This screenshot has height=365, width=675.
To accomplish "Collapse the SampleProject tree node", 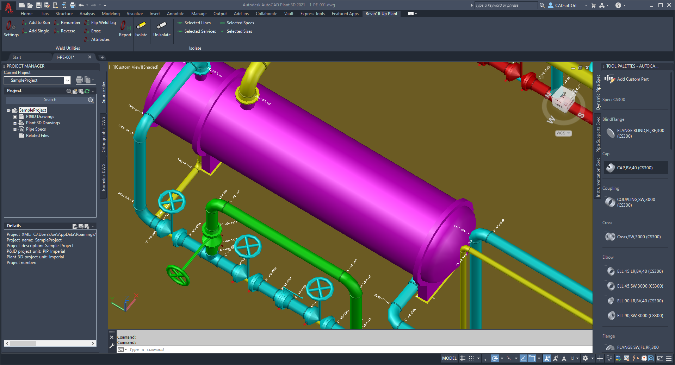I will pyautogui.click(x=8, y=111).
